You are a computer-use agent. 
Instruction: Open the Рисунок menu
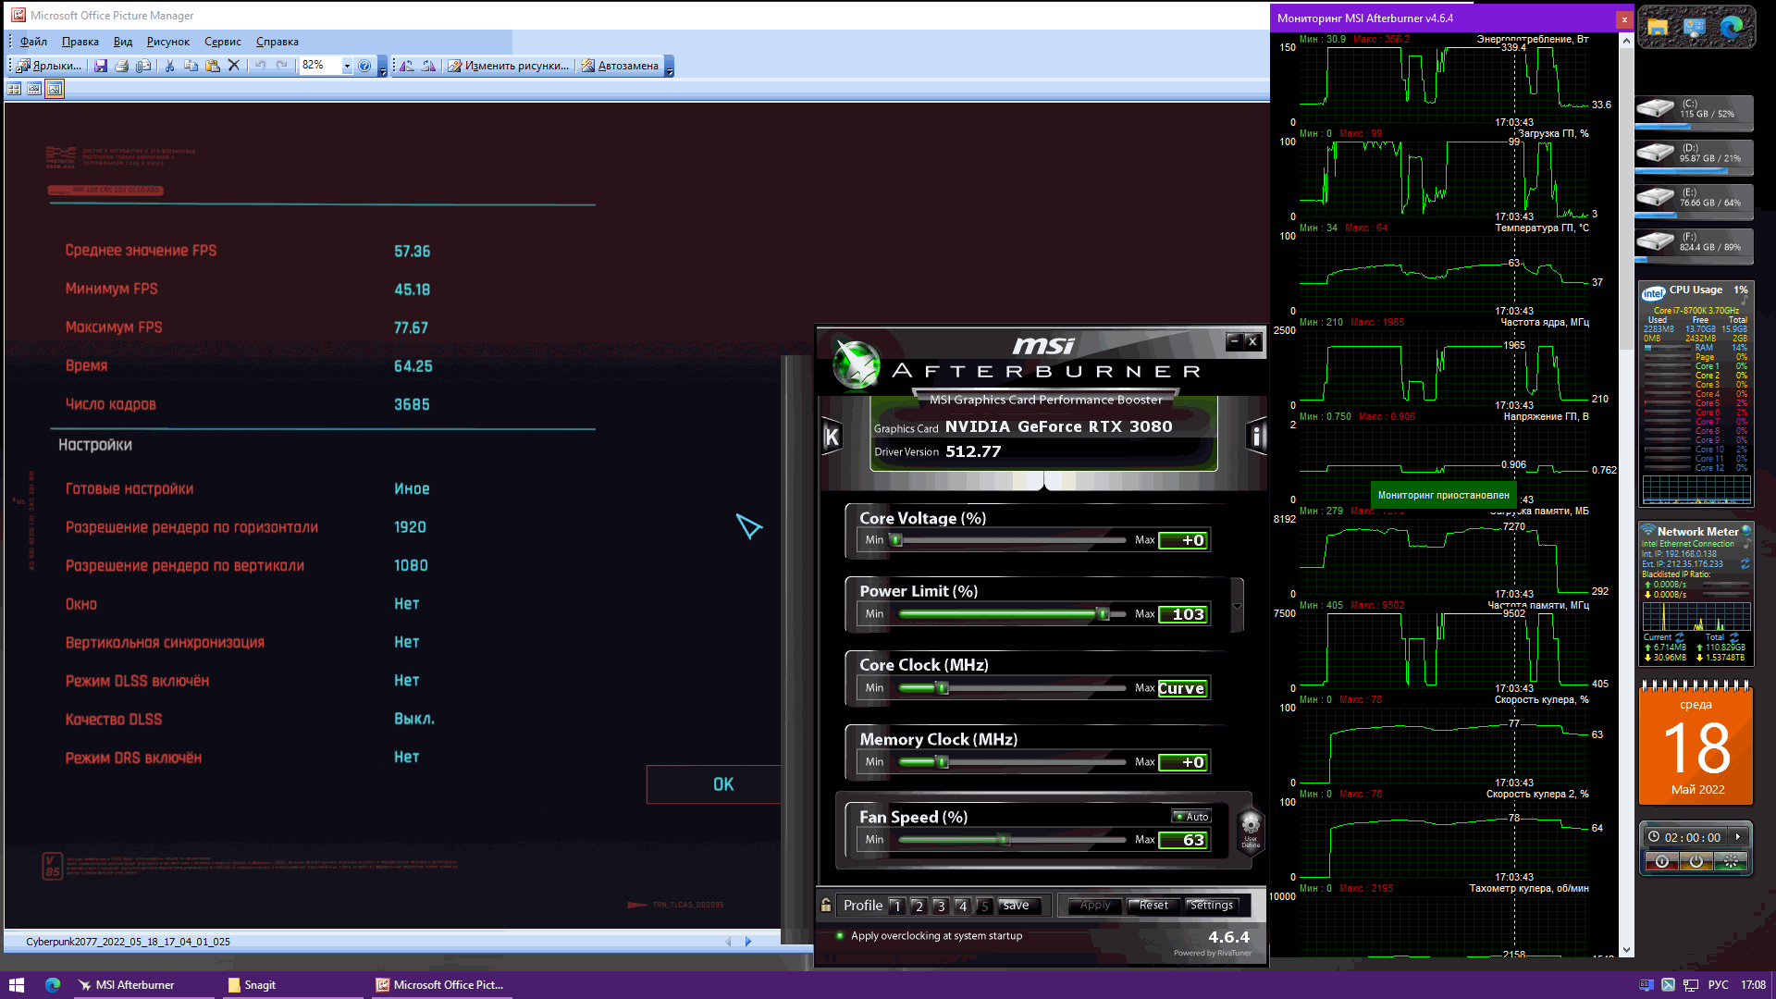pyautogui.click(x=167, y=42)
